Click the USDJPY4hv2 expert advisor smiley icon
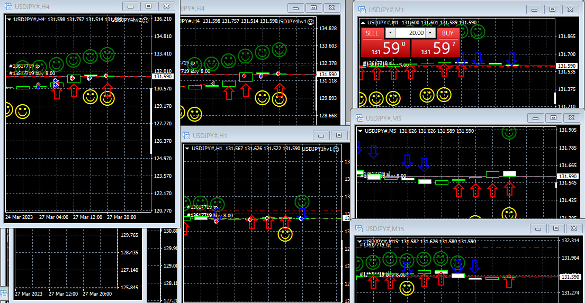Image resolution: width=585 pixels, height=303 pixels. click(x=145, y=20)
